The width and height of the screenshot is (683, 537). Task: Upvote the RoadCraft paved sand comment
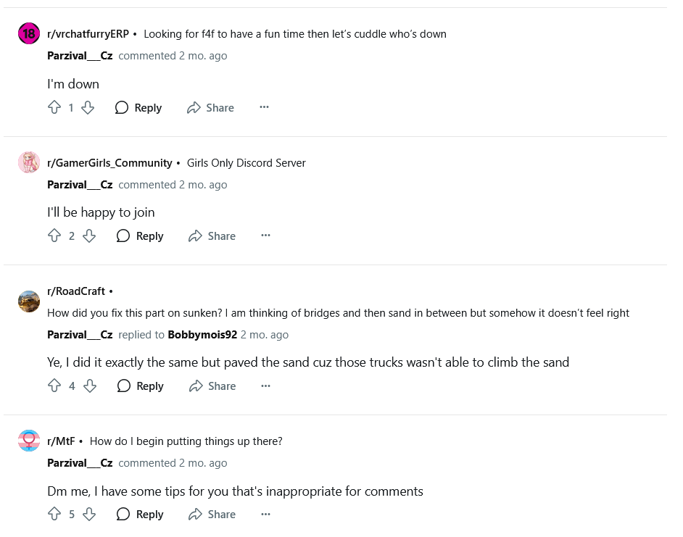(54, 386)
